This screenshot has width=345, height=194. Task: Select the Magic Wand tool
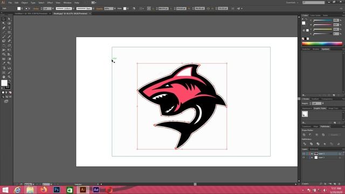coord(4,23)
